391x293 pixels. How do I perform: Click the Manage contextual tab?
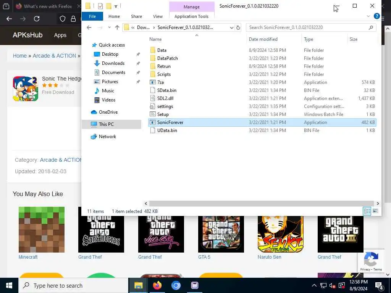pyautogui.click(x=192, y=7)
